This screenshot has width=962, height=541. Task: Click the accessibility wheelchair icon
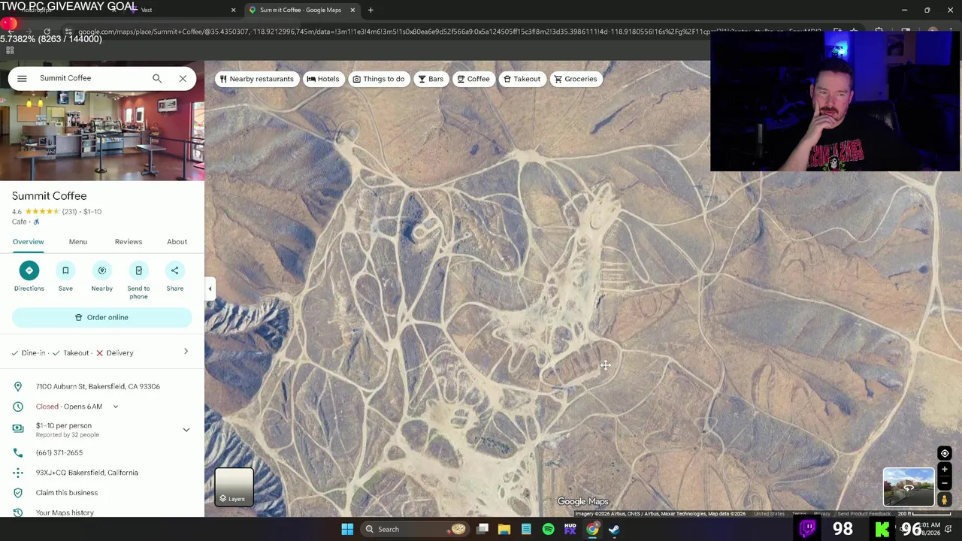(36, 222)
